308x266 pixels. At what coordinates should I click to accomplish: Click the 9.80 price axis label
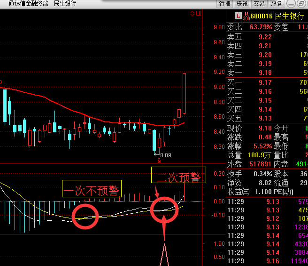(219, 27)
